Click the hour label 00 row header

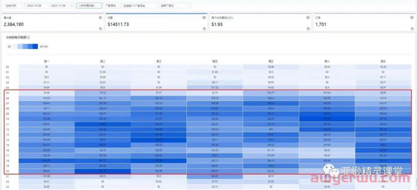[x=8, y=67]
